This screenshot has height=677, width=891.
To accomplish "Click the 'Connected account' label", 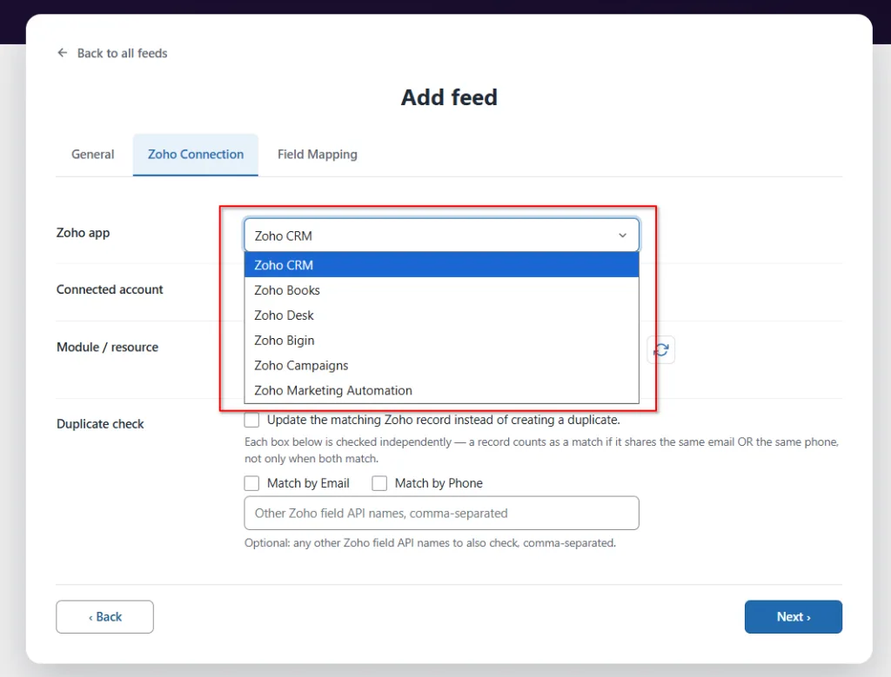I will click(110, 289).
